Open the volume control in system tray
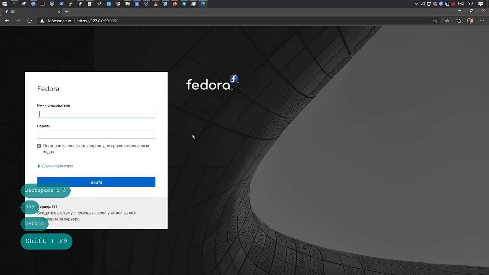Viewport: 489px width, 275px height. pyautogui.click(x=423, y=4)
